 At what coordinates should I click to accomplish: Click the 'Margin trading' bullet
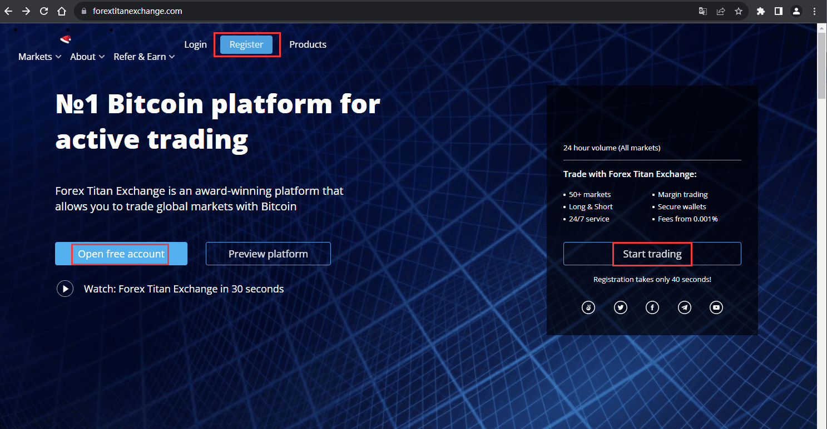coord(683,195)
